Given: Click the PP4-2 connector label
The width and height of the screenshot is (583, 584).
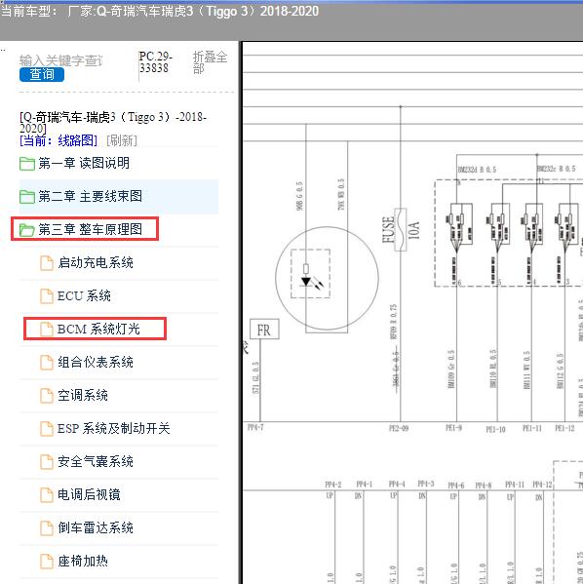Looking at the screenshot, I should point(333,485).
